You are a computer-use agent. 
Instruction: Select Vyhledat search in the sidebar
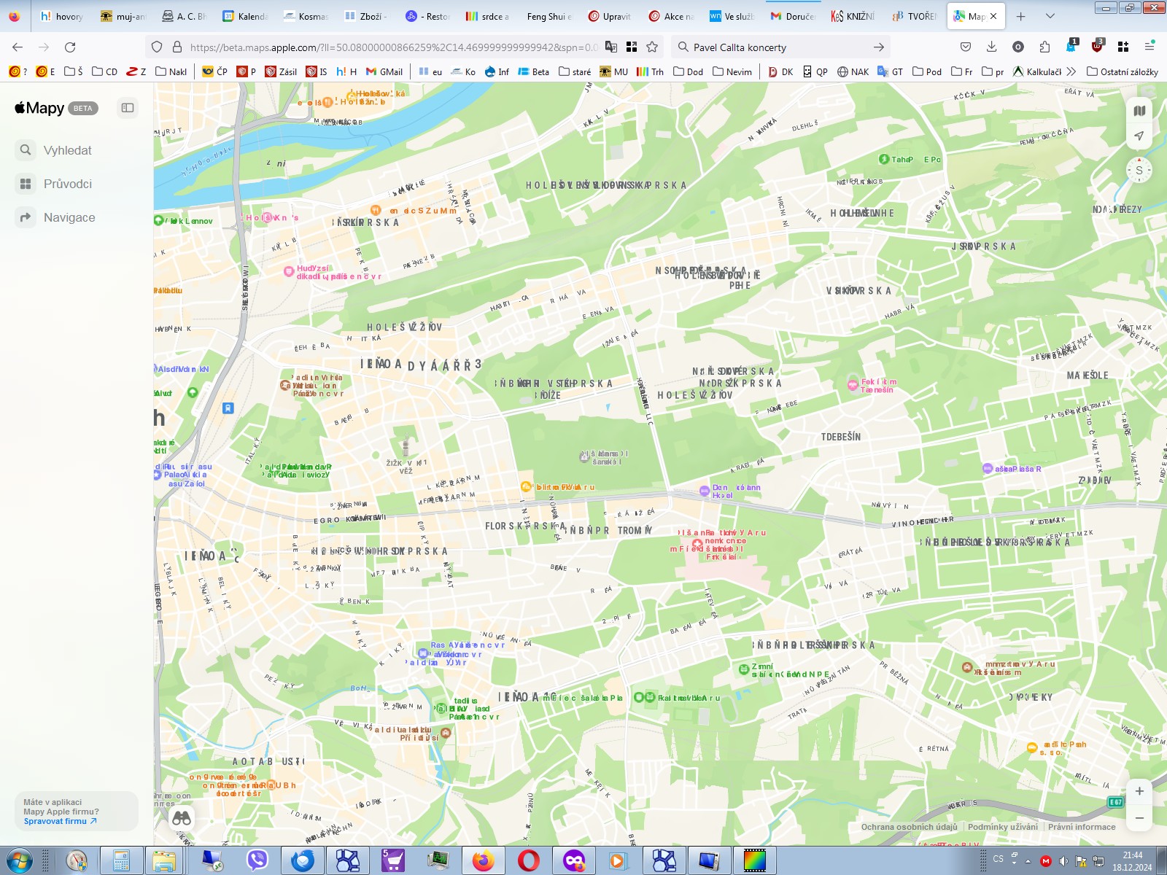pos(67,150)
